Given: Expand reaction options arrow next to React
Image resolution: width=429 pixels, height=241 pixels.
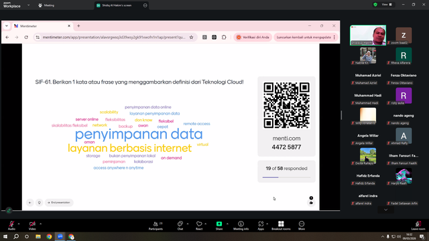Looking at the screenshot, I should (x=206, y=224).
